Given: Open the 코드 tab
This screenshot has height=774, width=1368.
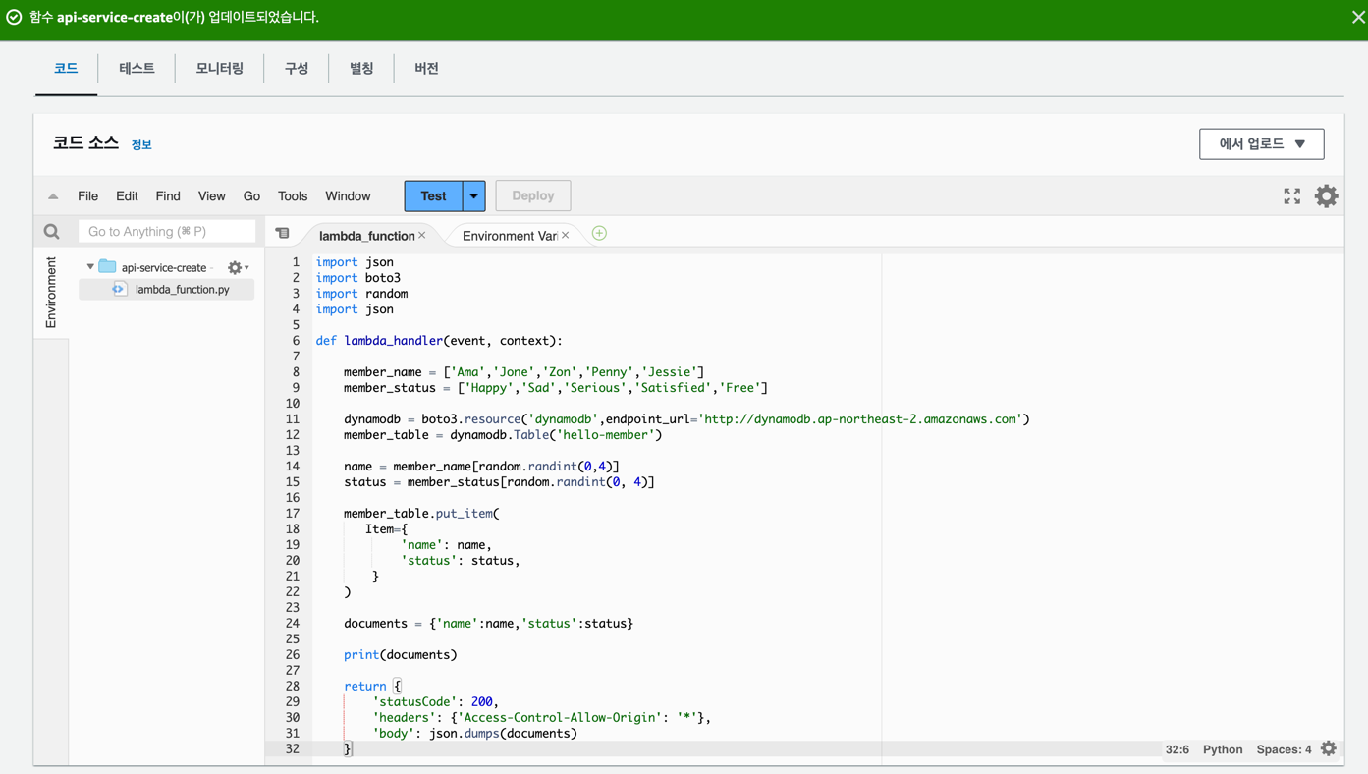Looking at the screenshot, I should click(x=66, y=68).
